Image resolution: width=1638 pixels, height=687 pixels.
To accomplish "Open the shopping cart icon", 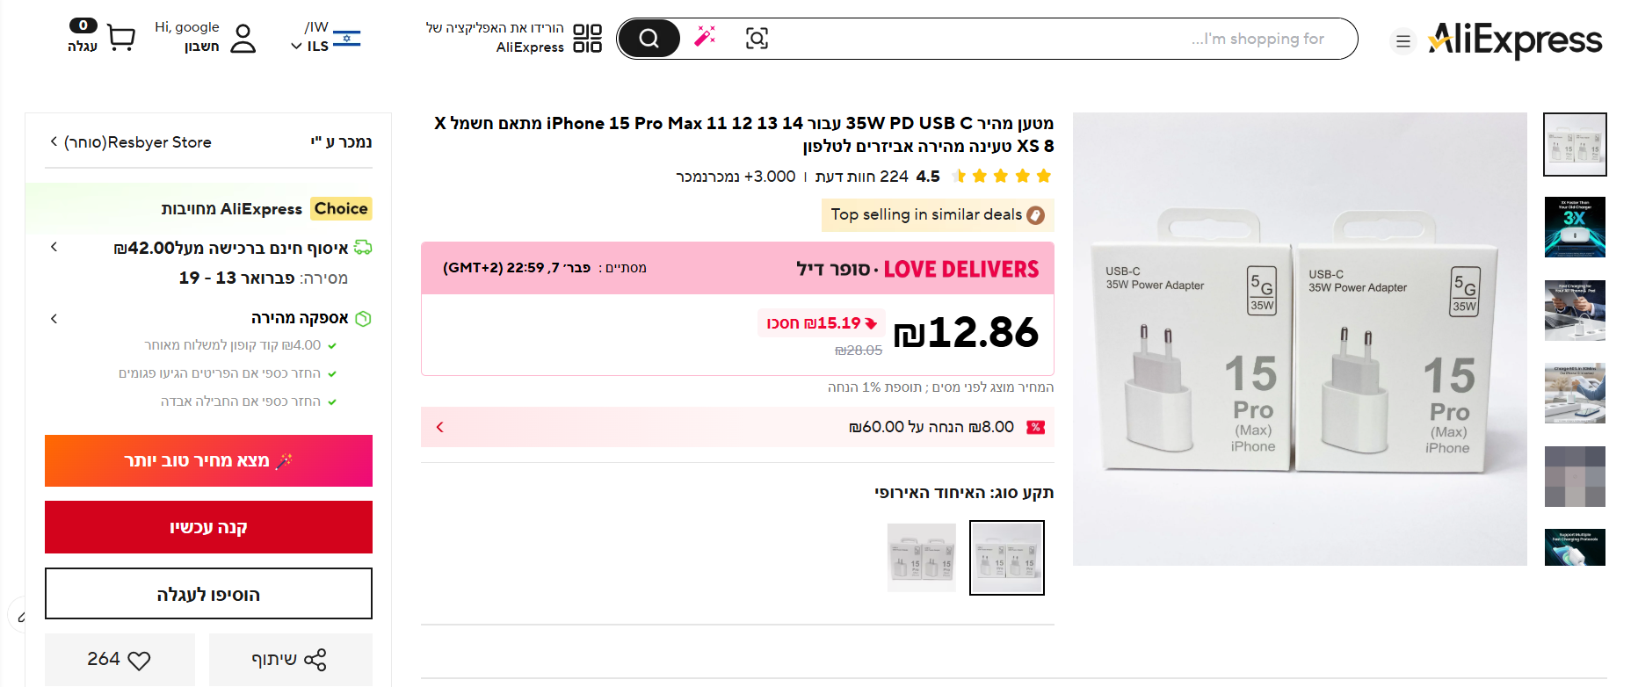I will pos(120,38).
